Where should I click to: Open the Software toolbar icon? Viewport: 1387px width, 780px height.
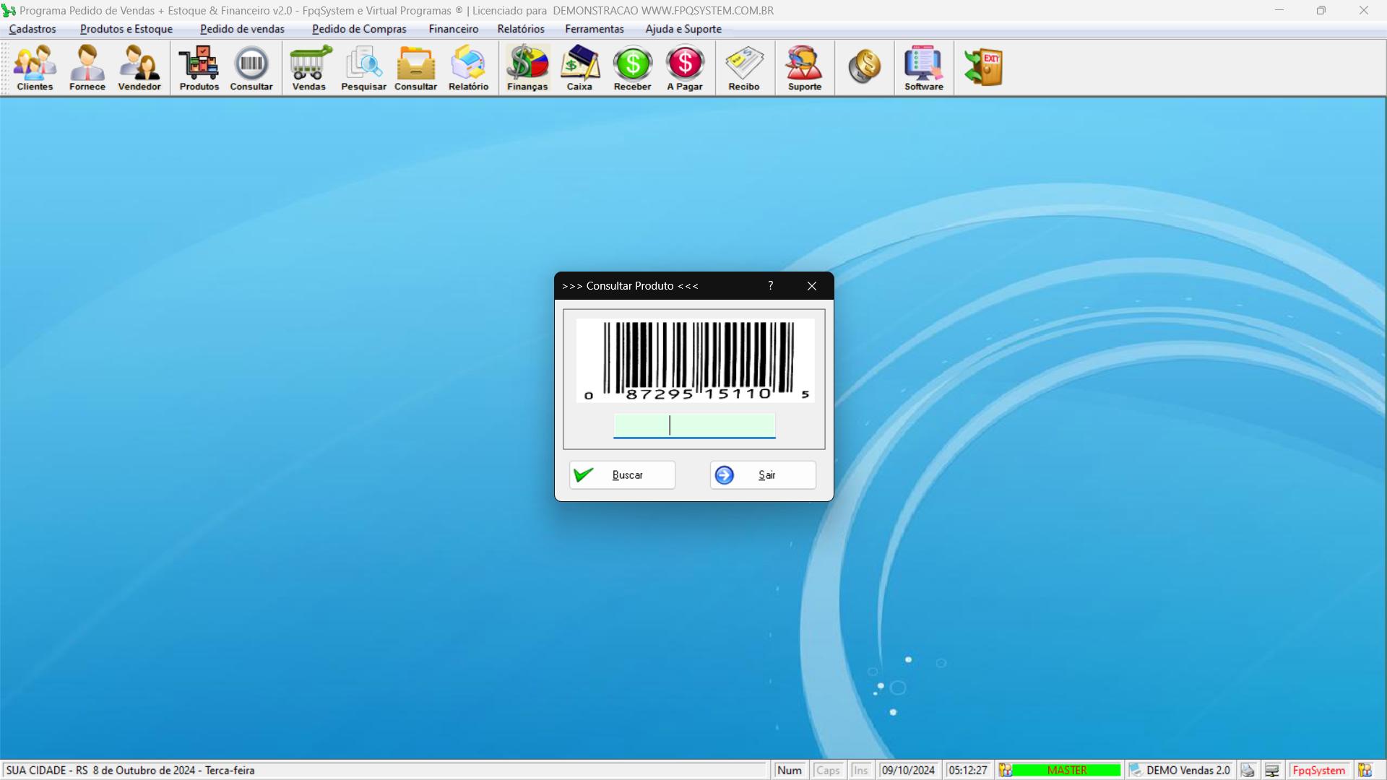[924, 68]
